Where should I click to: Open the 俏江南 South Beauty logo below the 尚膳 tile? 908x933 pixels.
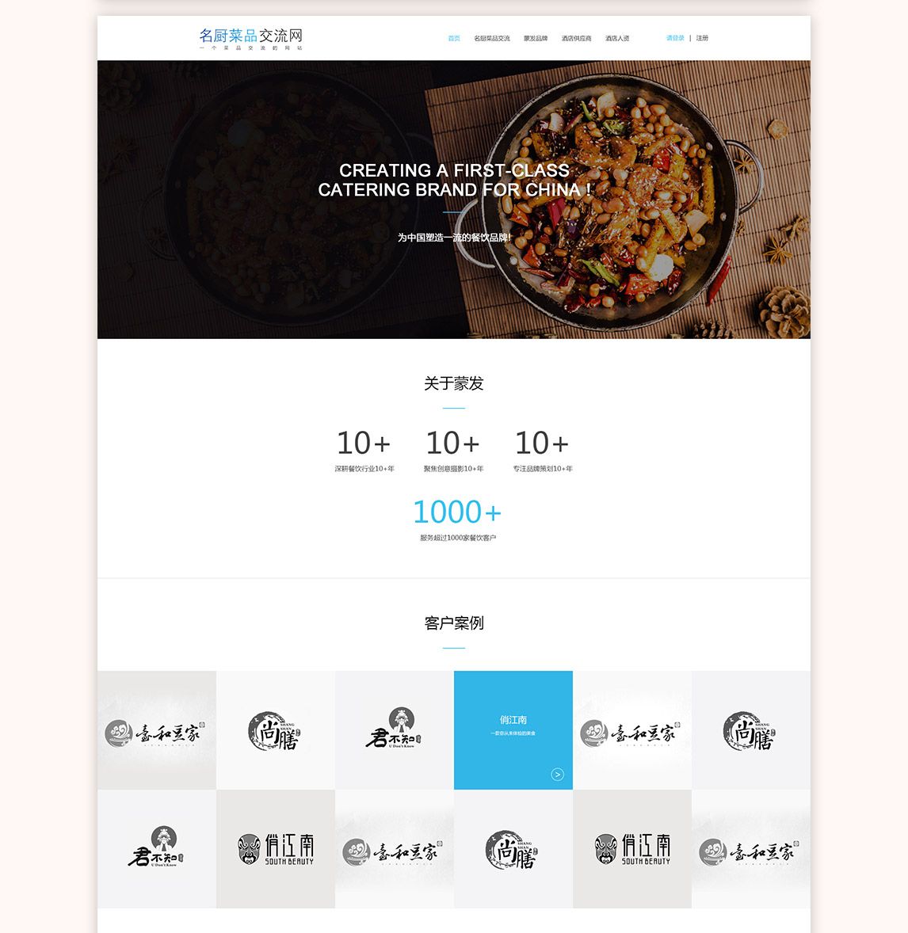click(x=275, y=849)
